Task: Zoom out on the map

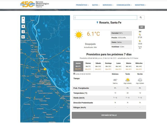Action: (x=23, y=22)
